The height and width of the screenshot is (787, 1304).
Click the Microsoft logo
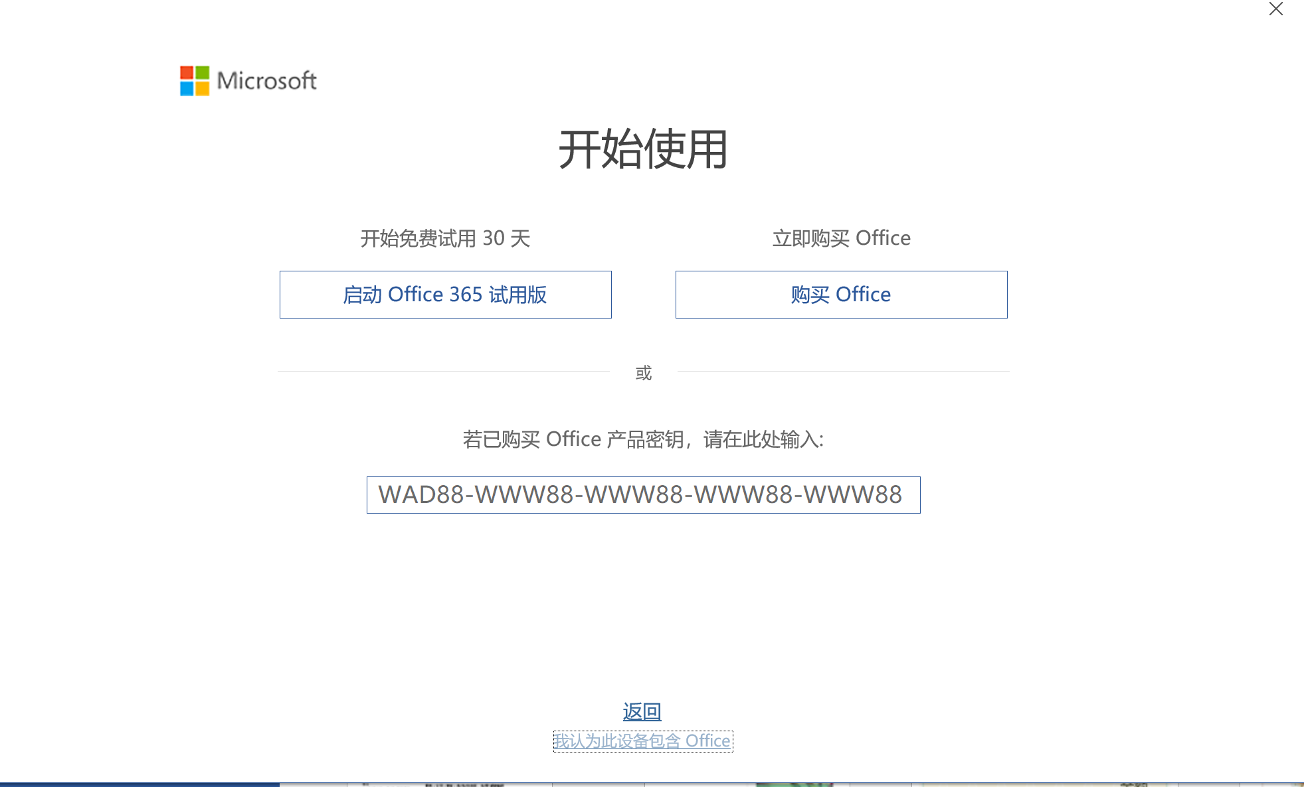[x=248, y=81]
